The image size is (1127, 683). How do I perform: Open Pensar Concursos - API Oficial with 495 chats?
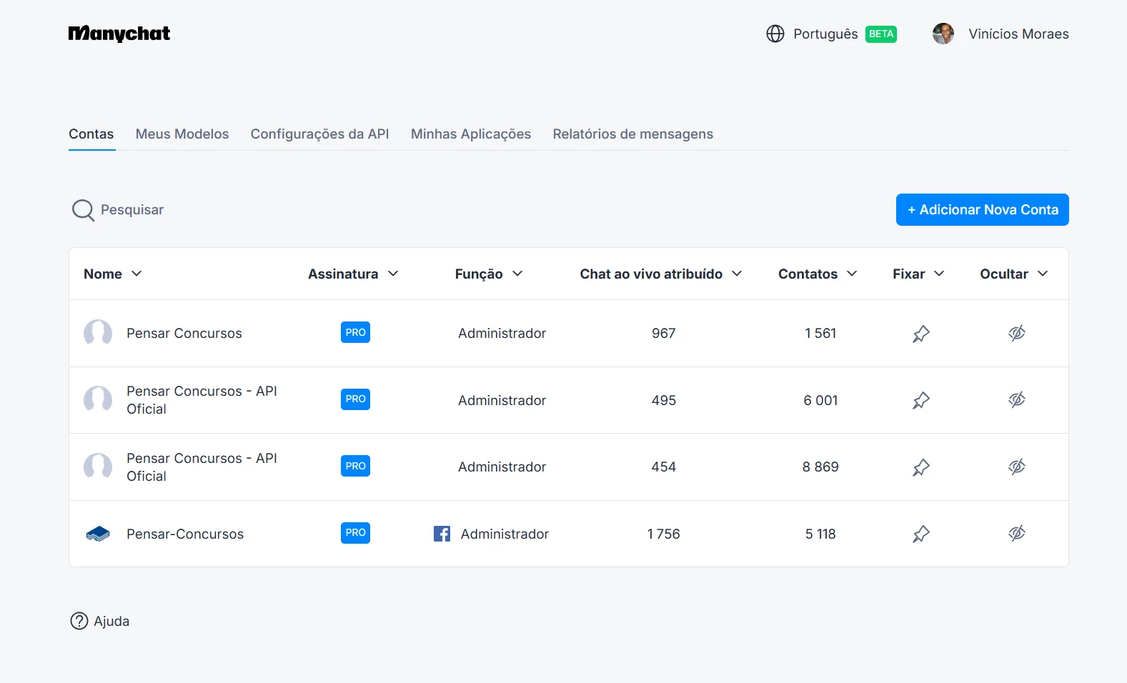(x=202, y=400)
